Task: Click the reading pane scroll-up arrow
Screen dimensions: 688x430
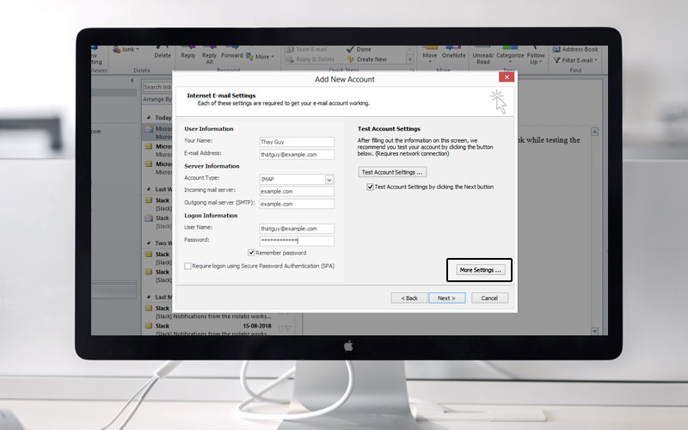Action: 594,132
